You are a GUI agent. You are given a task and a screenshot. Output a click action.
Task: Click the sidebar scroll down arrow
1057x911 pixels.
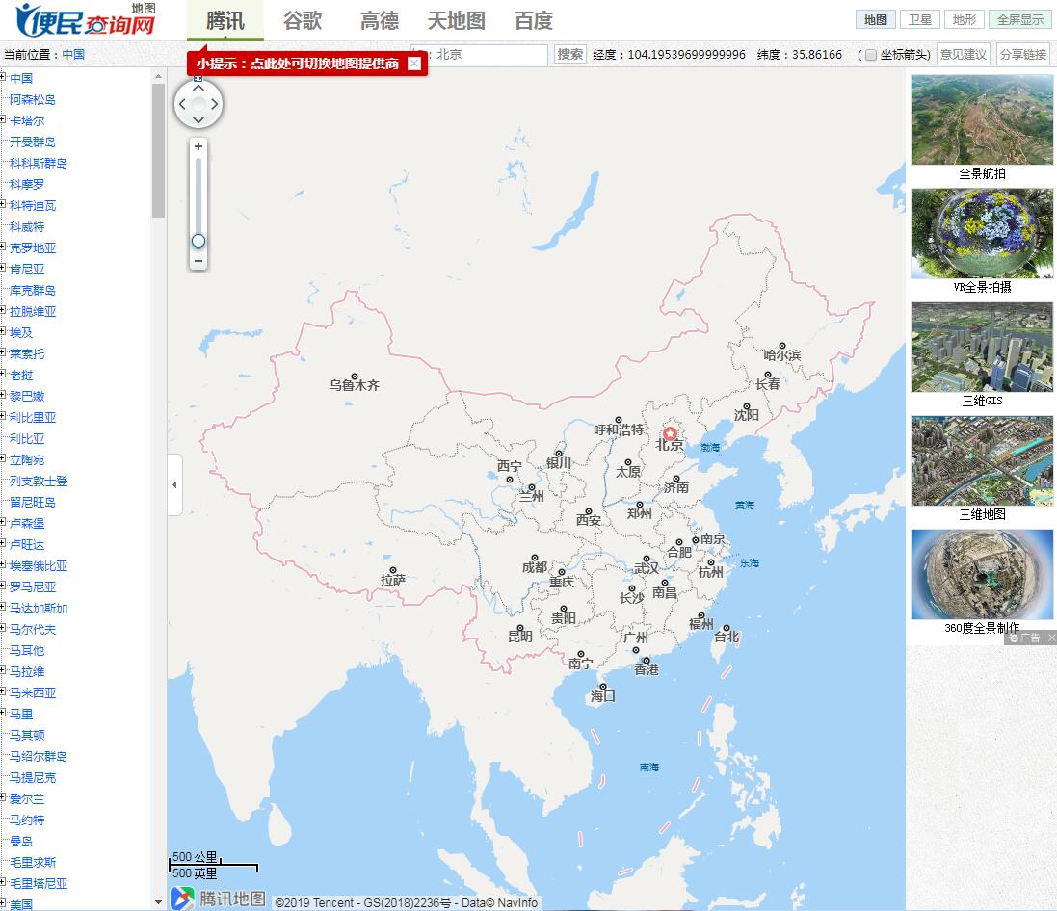[x=158, y=901]
